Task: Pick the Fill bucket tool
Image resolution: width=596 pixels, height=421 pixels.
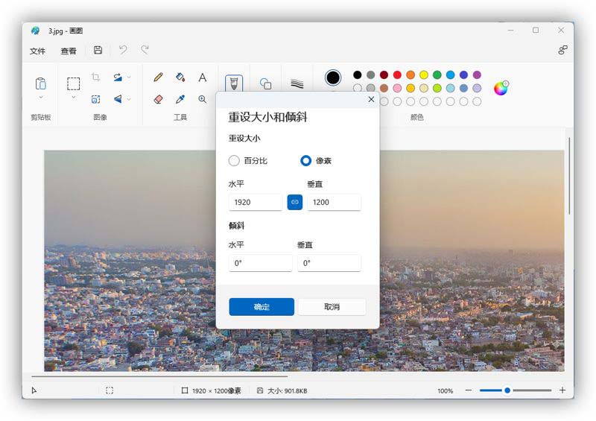Action: pos(180,77)
